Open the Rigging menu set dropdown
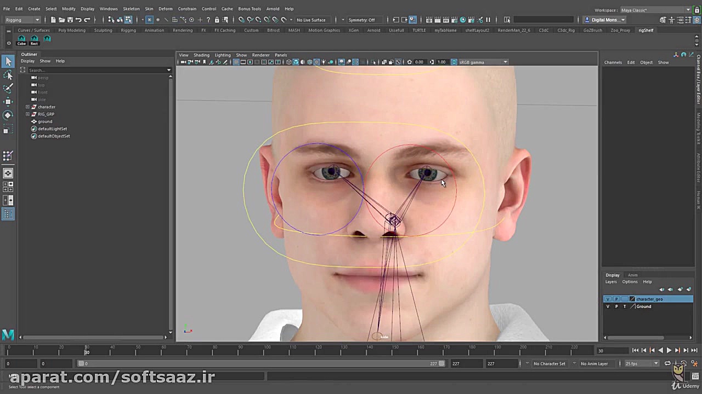This screenshot has width=702, height=394. coord(22,20)
